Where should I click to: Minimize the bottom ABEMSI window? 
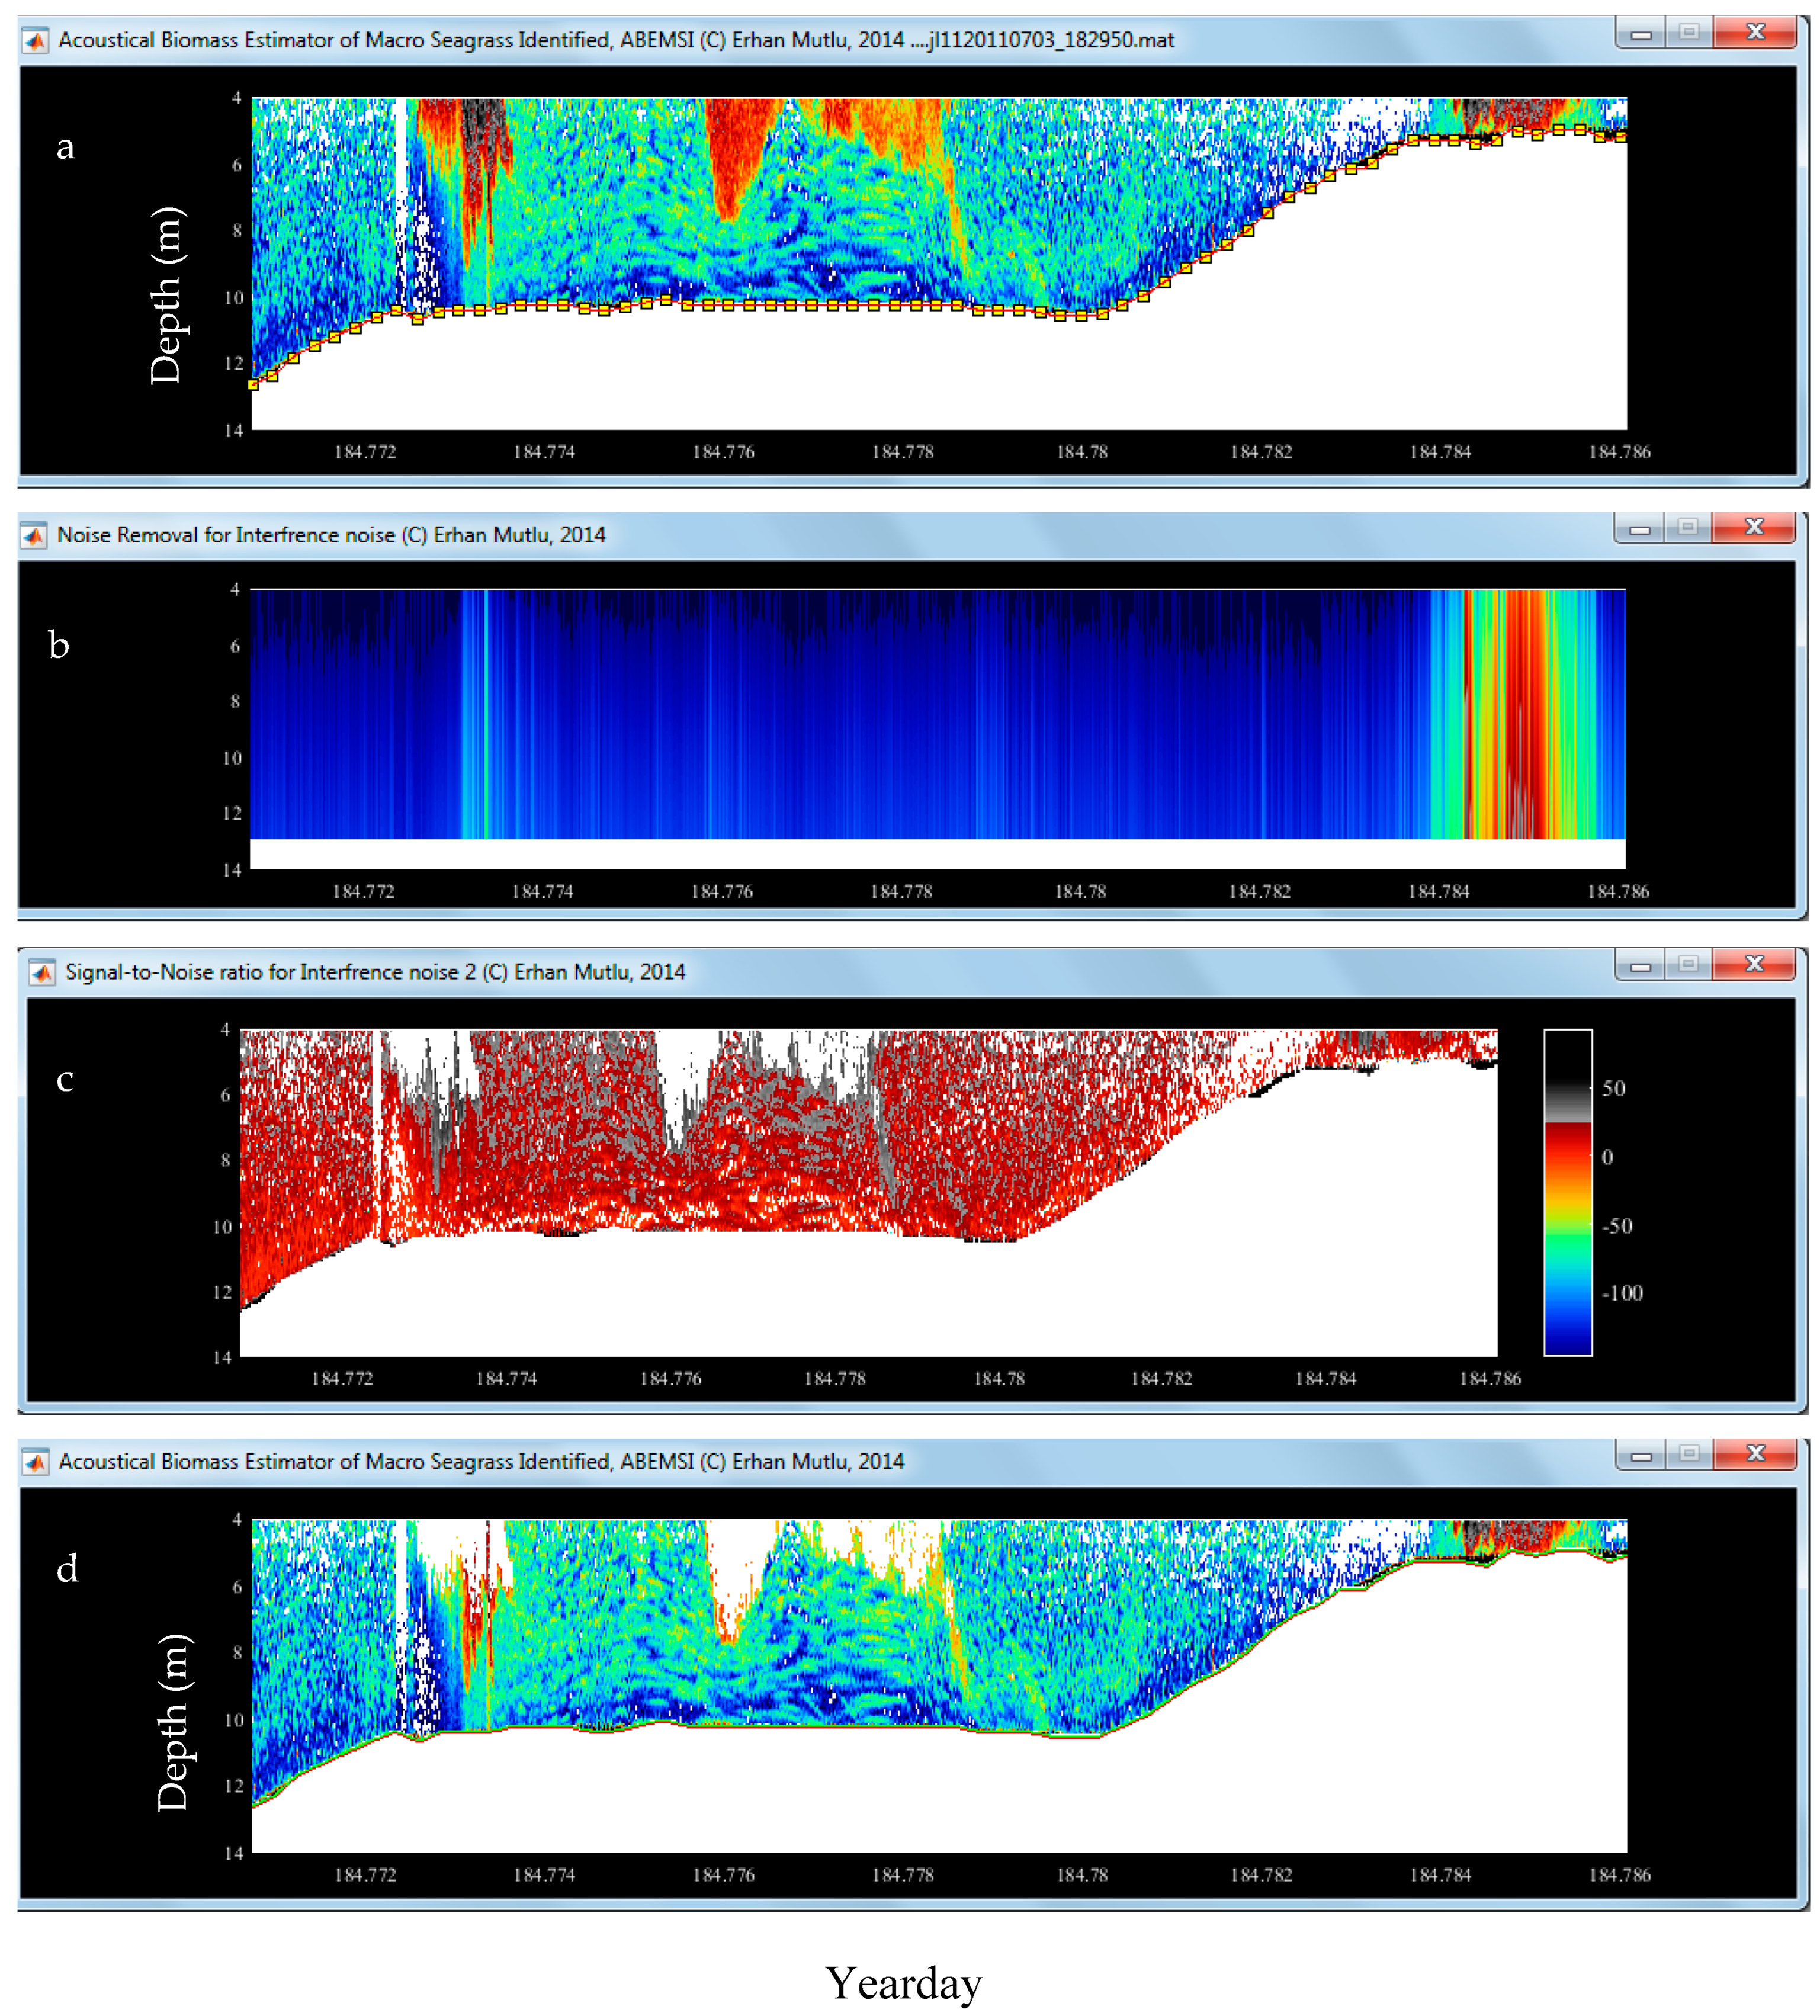point(1640,1455)
